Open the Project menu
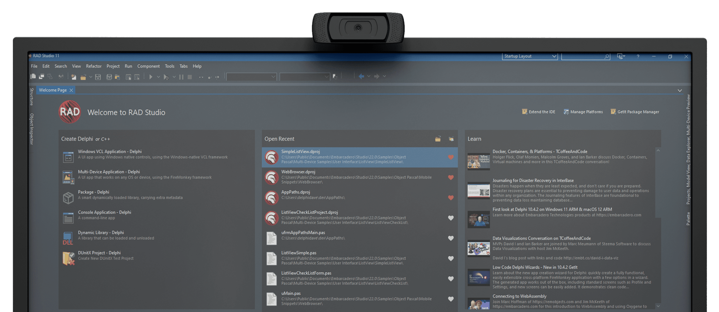Viewport: 719px width, 312px height. (x=113, y=66)
